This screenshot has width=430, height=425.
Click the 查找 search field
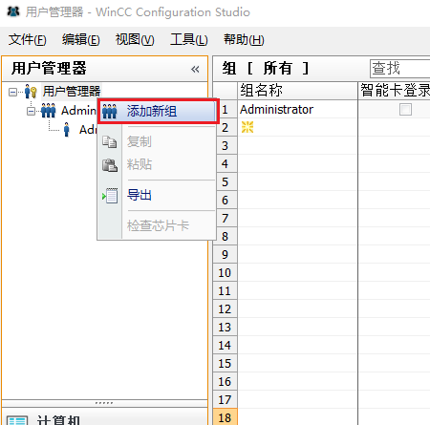pos(400,69)
